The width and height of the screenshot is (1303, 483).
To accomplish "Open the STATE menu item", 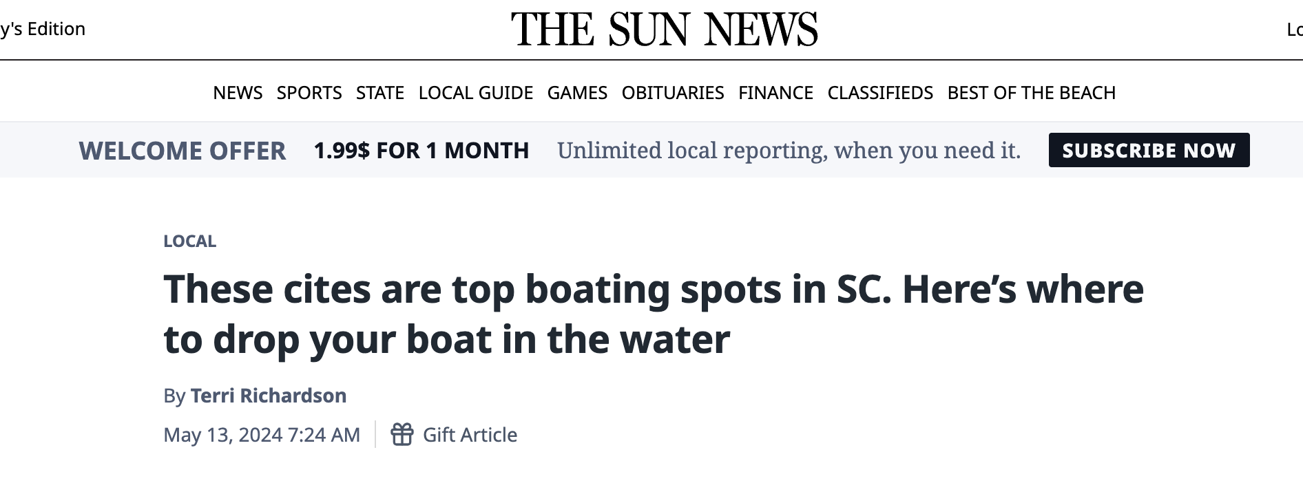I will tap(380, 93).
